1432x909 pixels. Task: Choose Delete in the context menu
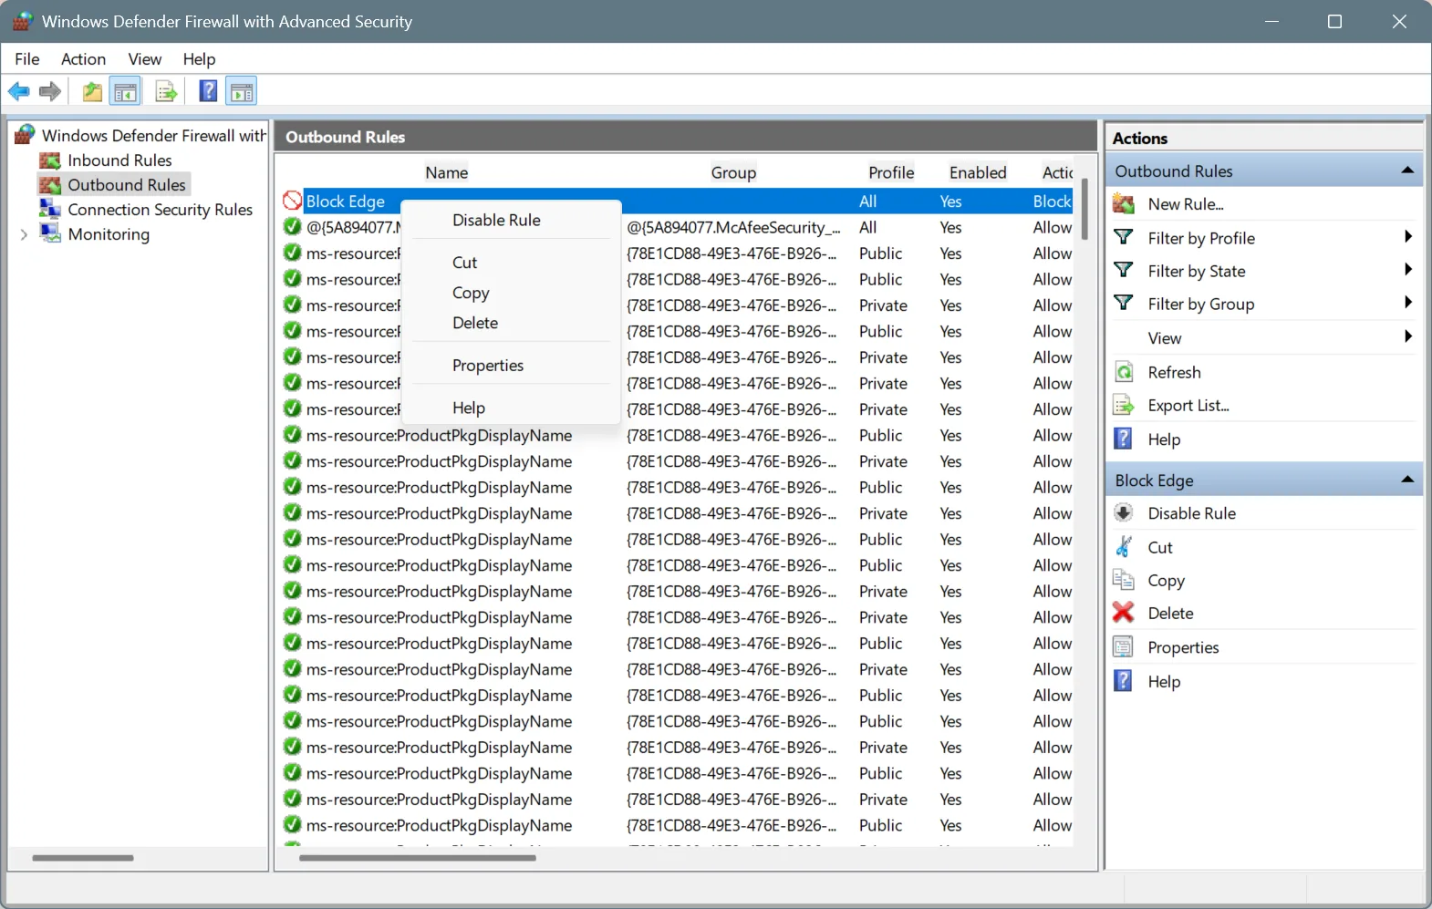click(511, 323)
